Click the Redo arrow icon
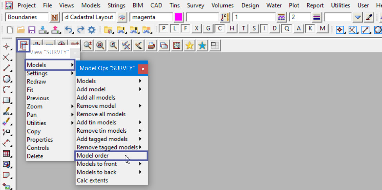 [x=80, y=29]
